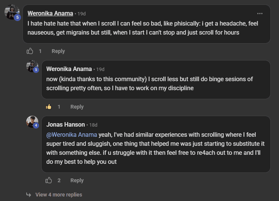Image resolution: width=279 pixels, height=201 pixels.
Task: Click the level 4 badge on Jonas's avatar
Action: pos(36,125)
